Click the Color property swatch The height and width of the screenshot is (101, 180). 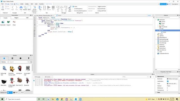pos(168,84)
